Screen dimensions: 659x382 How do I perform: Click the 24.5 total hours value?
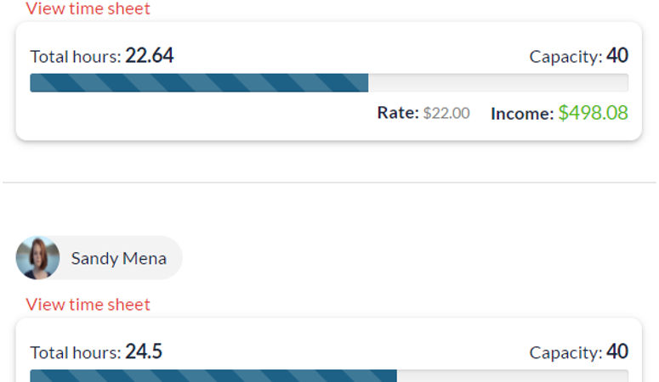(144, 351)
